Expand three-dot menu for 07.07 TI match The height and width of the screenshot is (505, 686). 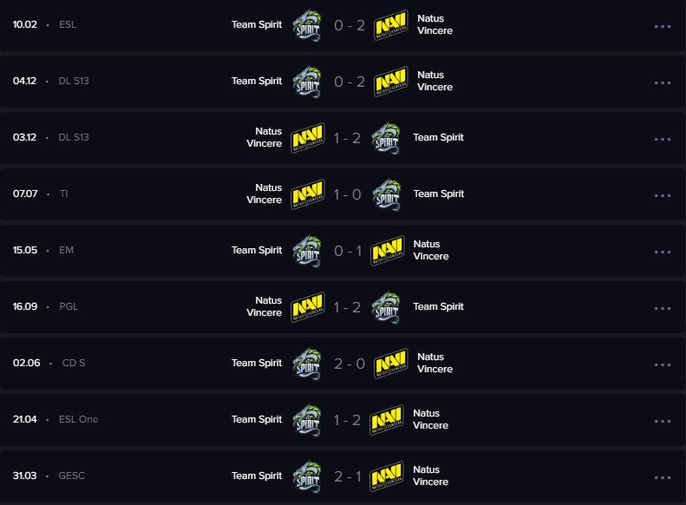click(663, 195)
